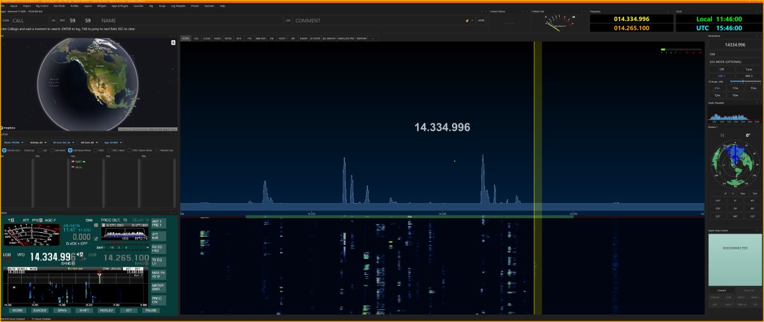Click the yellow tuning marker on scope
764x322 pixels.
tap(538, 178)
